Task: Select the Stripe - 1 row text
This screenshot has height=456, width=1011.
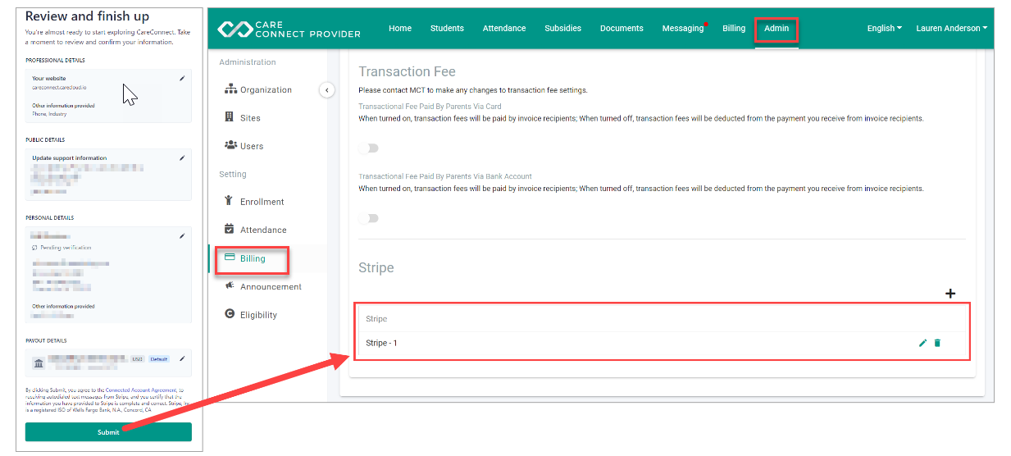Action: pos(381,343)
